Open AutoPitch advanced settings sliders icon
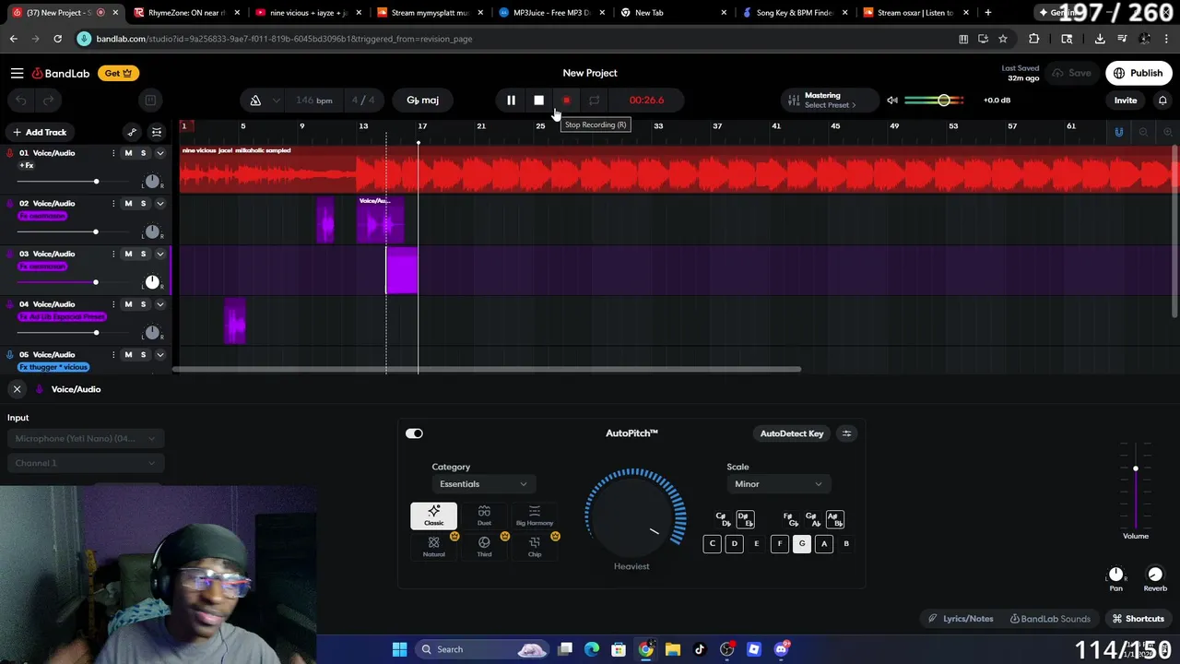This screenshot has width=1180, height=664. tap(846, 433)
